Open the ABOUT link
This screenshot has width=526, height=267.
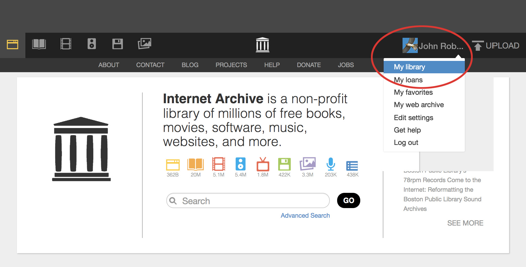[109, 65]
